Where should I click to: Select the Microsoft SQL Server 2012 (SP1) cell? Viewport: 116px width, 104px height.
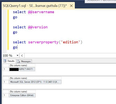coord(35,82)
